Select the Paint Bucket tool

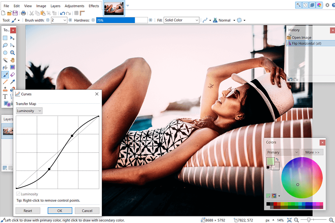click(5, 68)
